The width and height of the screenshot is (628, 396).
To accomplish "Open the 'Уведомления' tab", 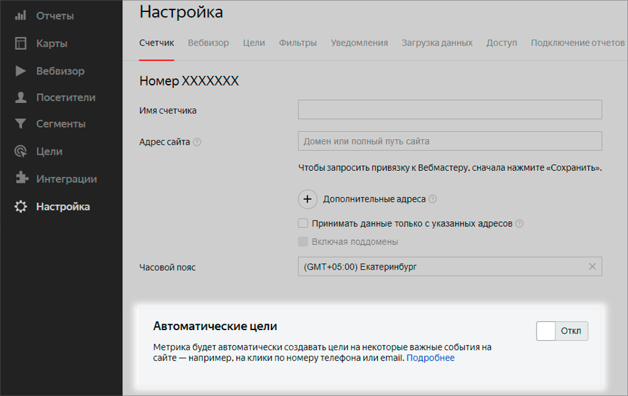I will [x=359, y=43].
